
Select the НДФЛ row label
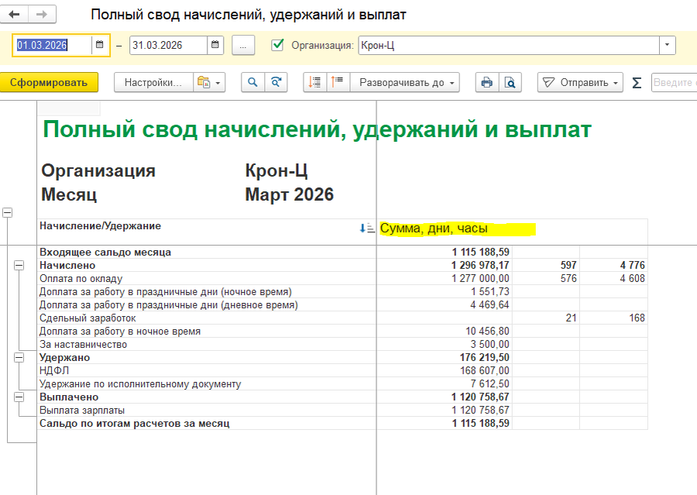[x=54, y=370]
